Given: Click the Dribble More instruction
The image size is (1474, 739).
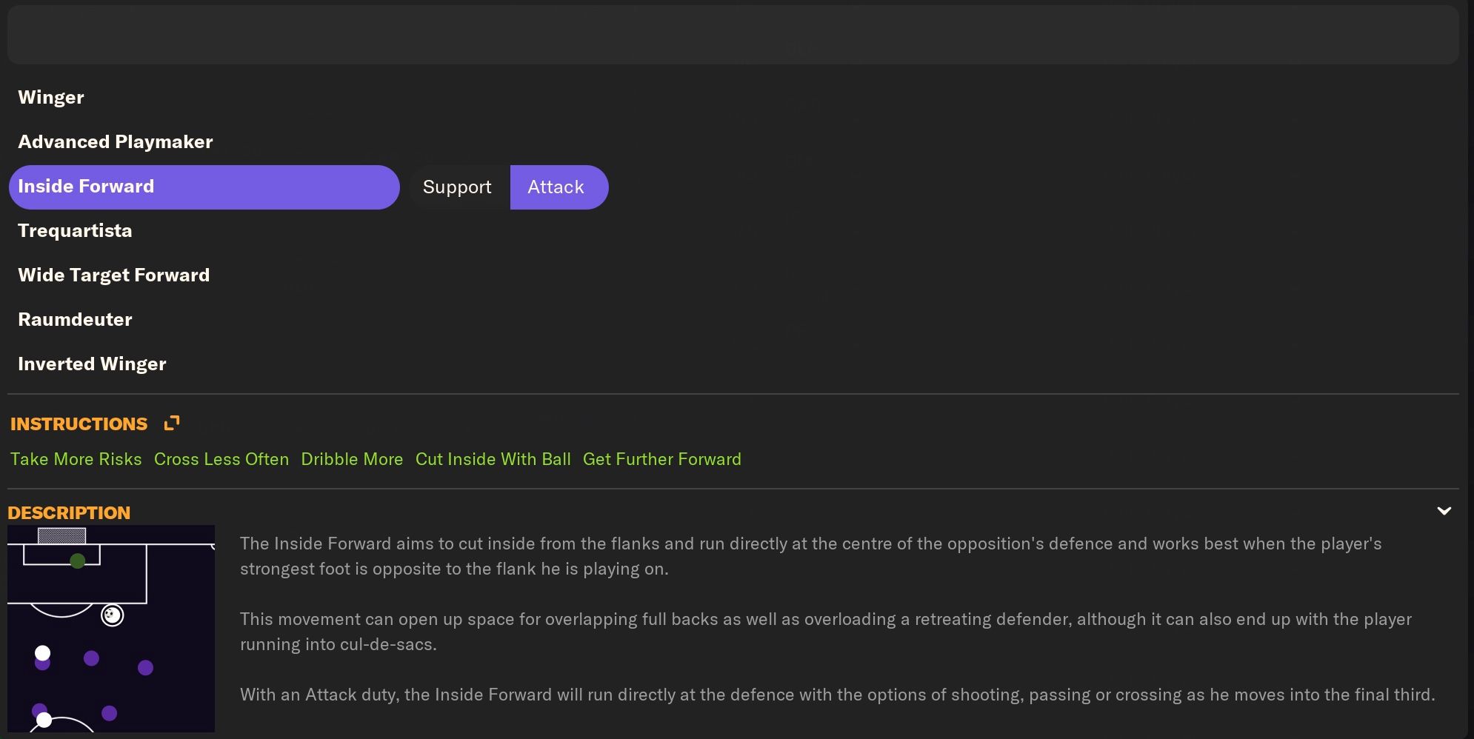Looking at the screenshot, I should click(x=352, y=460).
